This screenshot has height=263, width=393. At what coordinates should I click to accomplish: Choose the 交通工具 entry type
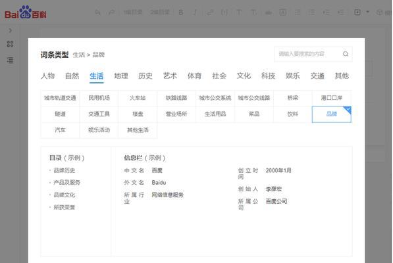point(99,114)
